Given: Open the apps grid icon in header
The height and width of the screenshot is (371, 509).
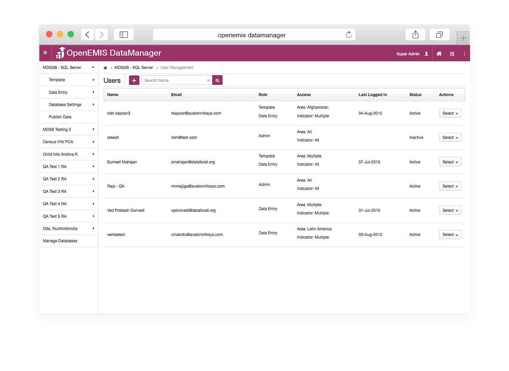Looking at the screenshot, I should point(452,54).
